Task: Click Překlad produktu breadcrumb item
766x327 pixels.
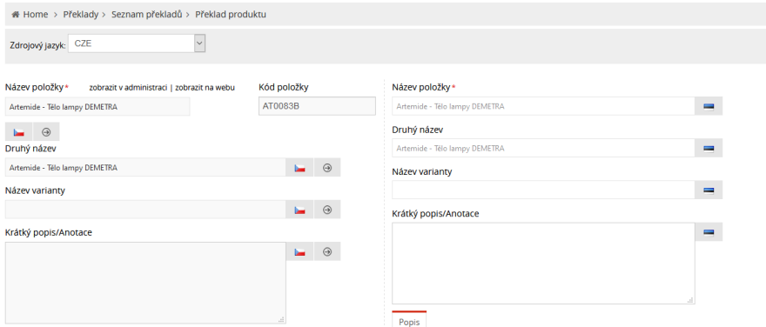Action: click(x=231, y=15)
